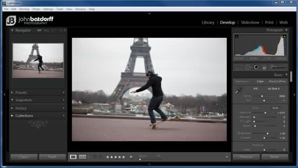The image size is (298, 168).
Task: Open the Edit menu
Action: click(14, 9)
